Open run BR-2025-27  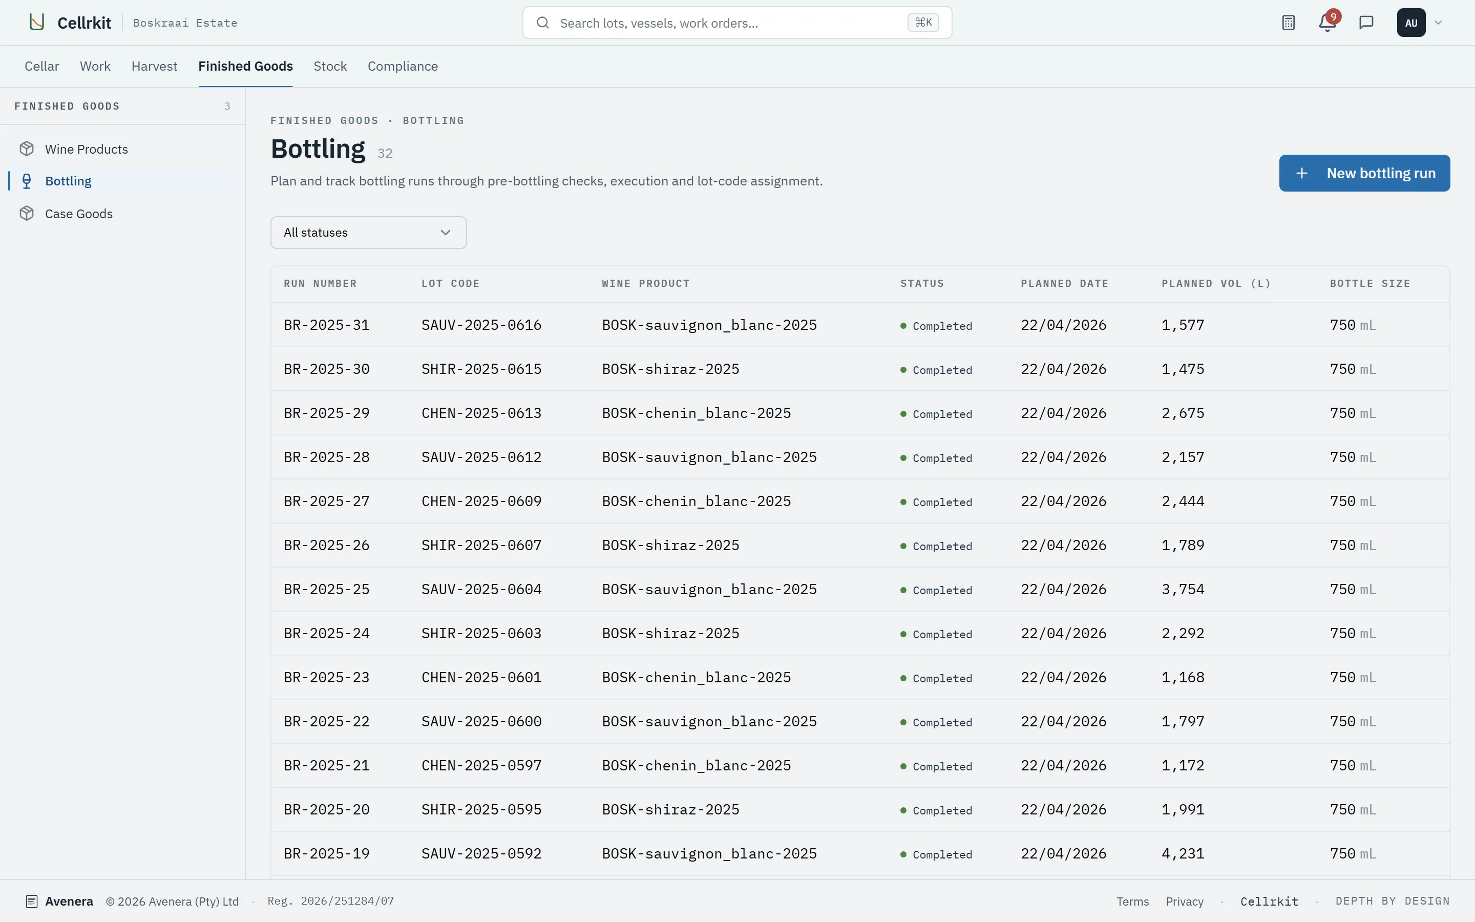tap(327, 501)
